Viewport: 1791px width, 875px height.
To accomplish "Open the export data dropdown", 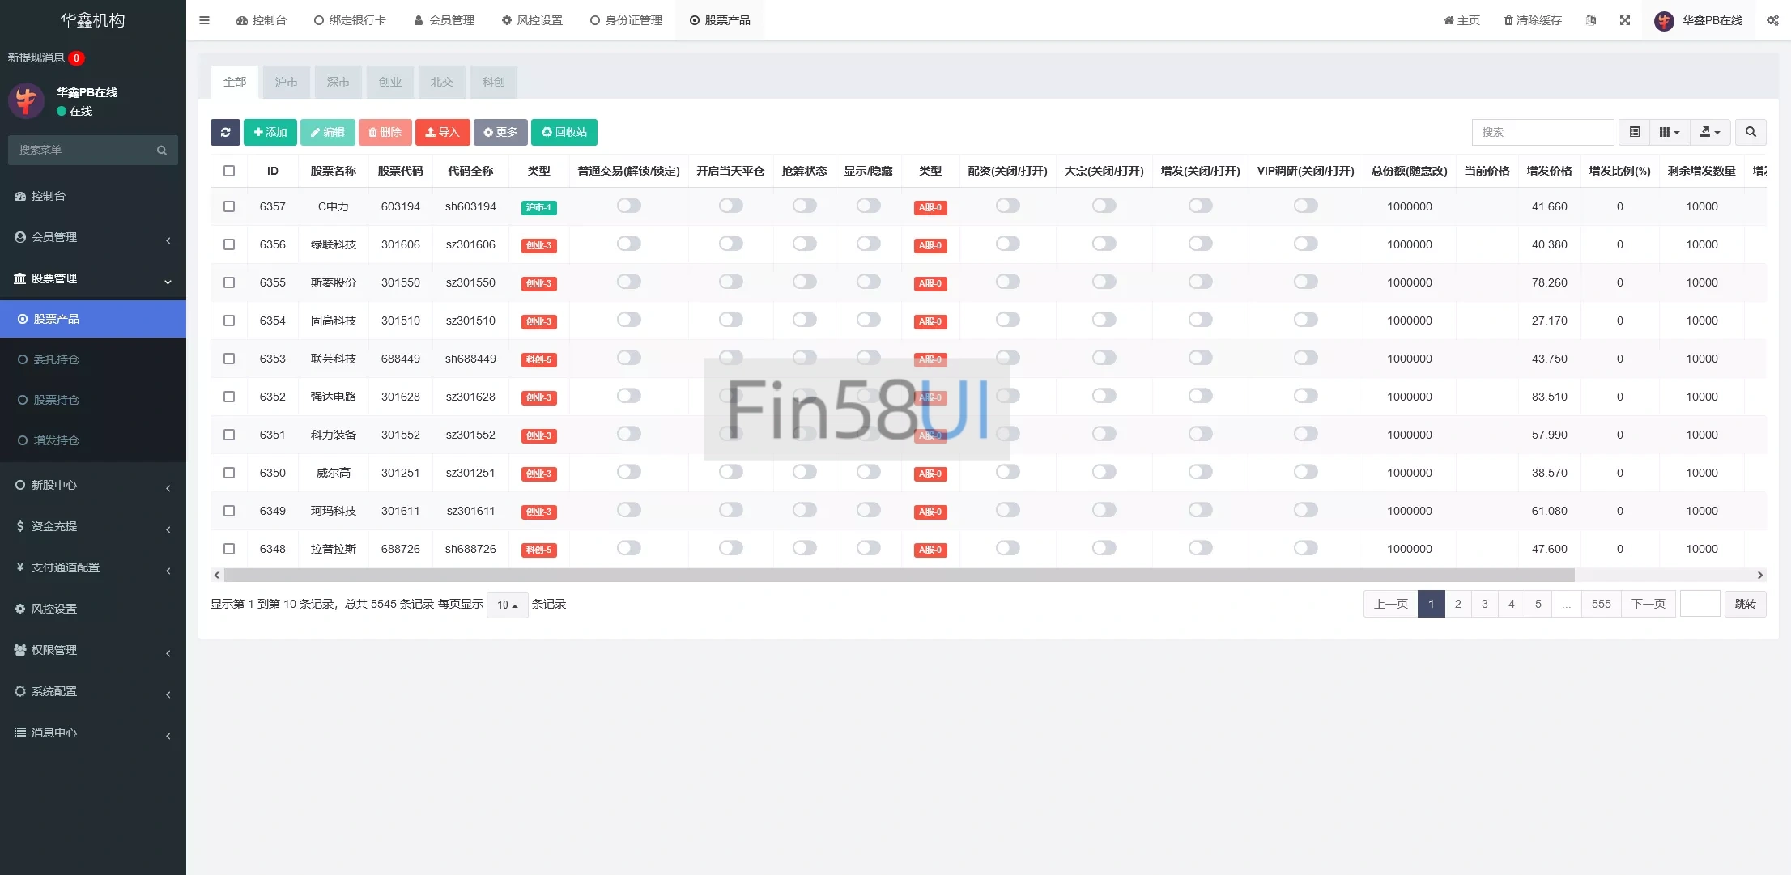I will click(1709, 132).
